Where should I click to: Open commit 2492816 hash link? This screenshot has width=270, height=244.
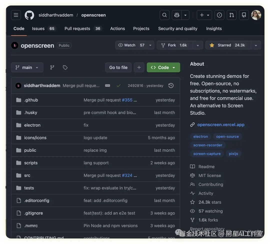point(135,85)
